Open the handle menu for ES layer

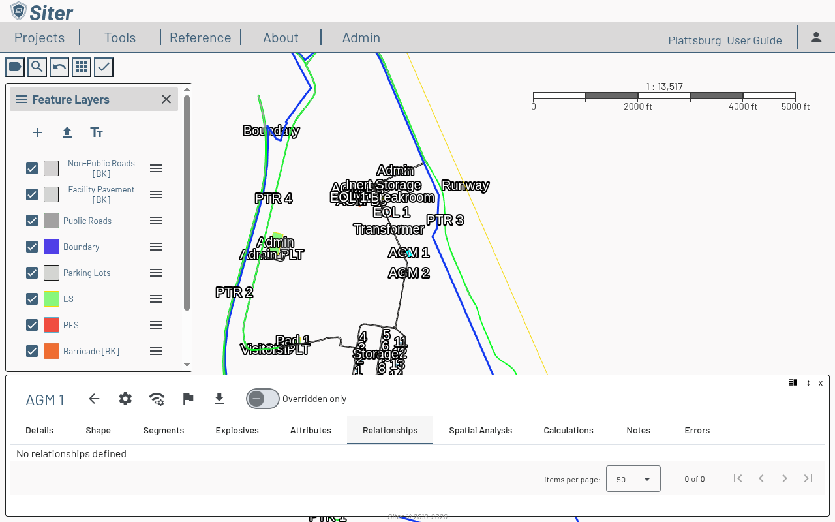(x=156, y=299)
